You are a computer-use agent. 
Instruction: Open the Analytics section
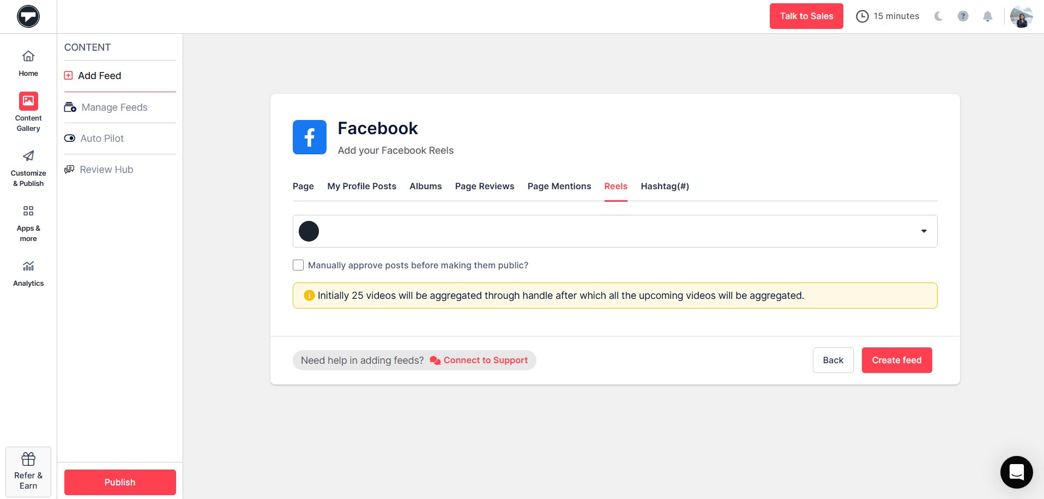(x=28, y=273)
